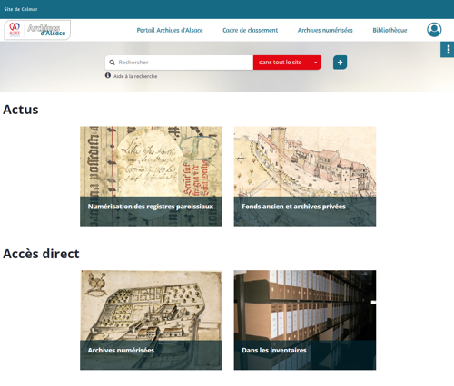Viewport: 454px width, 386px height.
Task: Go to Cadre de classement
Action: (250, 30)
